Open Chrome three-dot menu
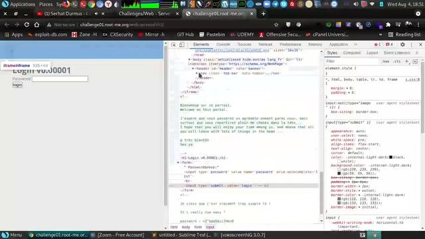425x239 pixels. pyautogui.click(x=418, y=25)
